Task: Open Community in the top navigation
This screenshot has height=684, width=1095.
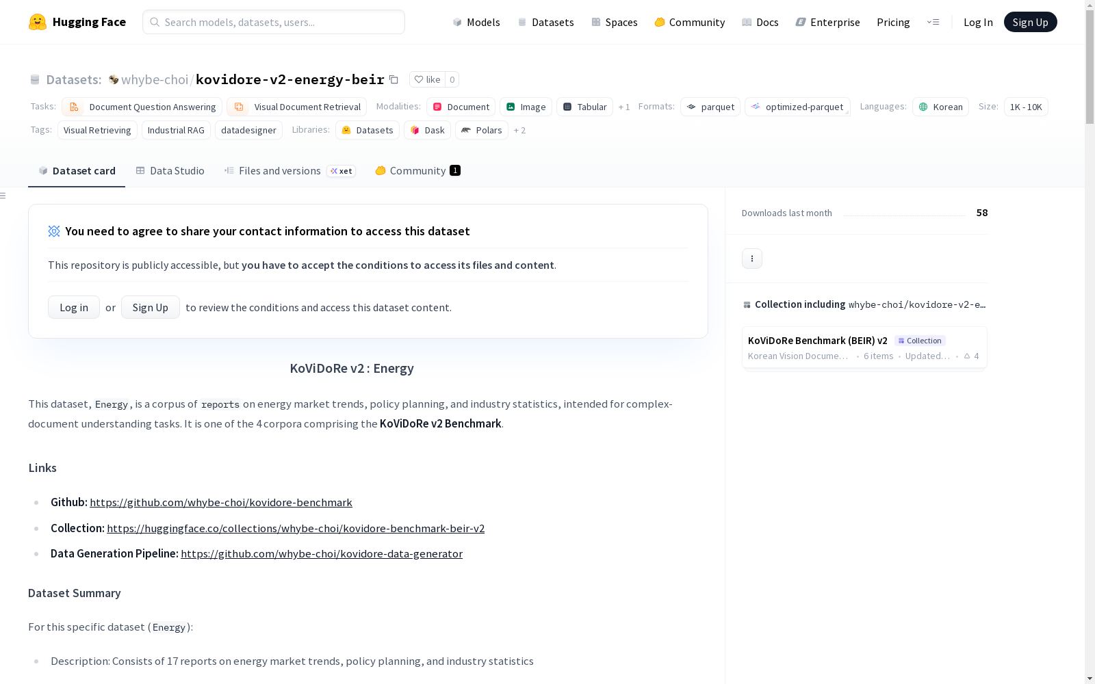Action: (x=689, y=22)
